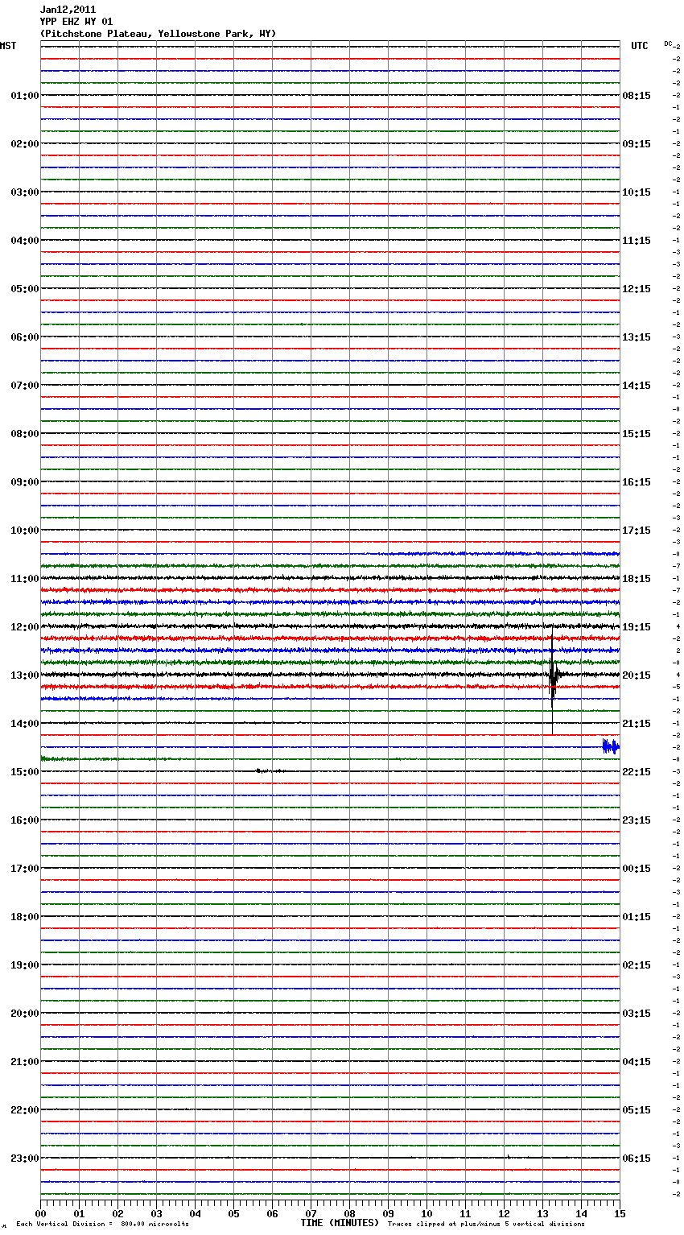Click the 13 minute tick label on x-axis
The height and width of the screenshot is (1235, 684).
tap(542, 1213)
